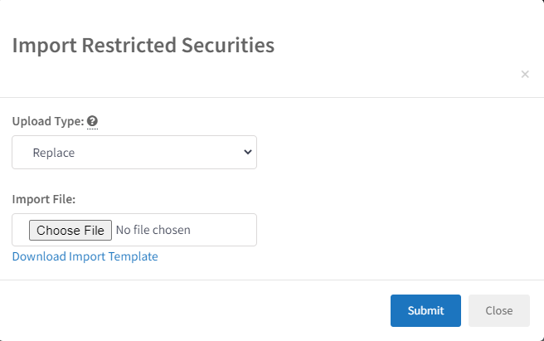Click the word 'Import' in the dialog title

45,46
